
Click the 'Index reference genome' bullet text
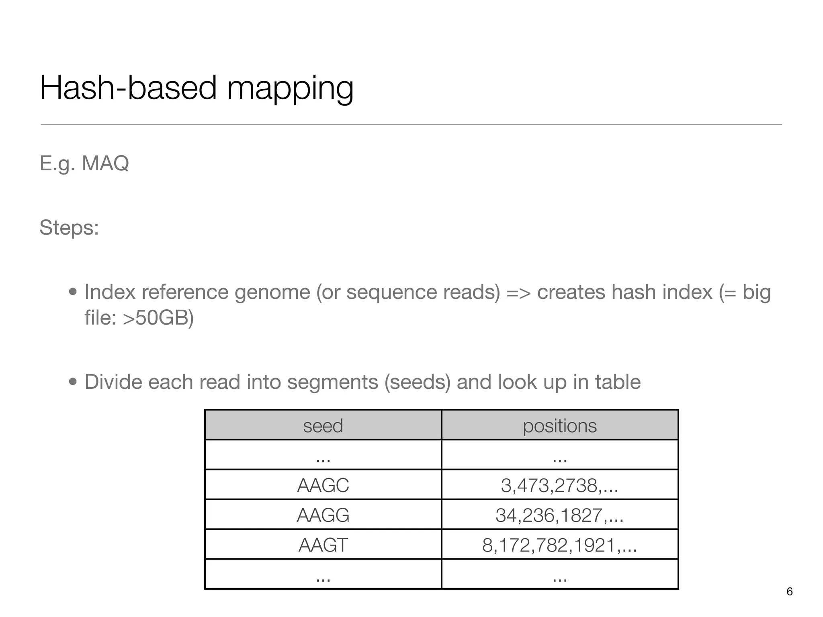click(428, 304)
